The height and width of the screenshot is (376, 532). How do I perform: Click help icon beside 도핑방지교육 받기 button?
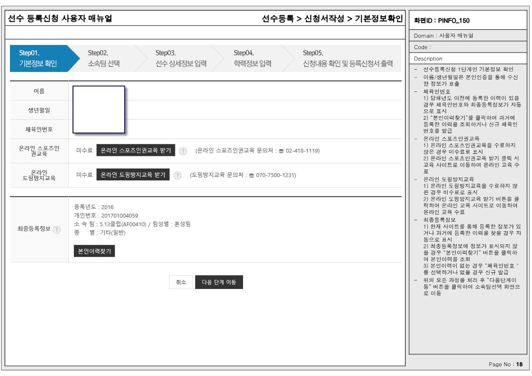[x=178, y=175]
